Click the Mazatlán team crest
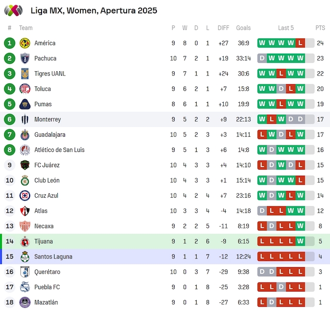Image resolution: width=330 pixels, height=312 pixels. pyautogui.click(x=25, y=302)
